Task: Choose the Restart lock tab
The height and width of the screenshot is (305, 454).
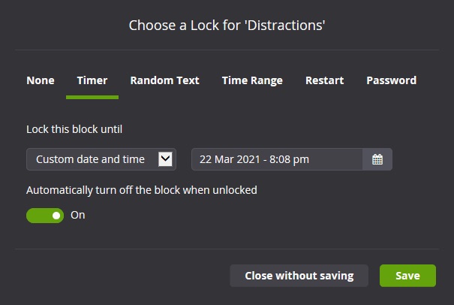Action: (324, 80)
